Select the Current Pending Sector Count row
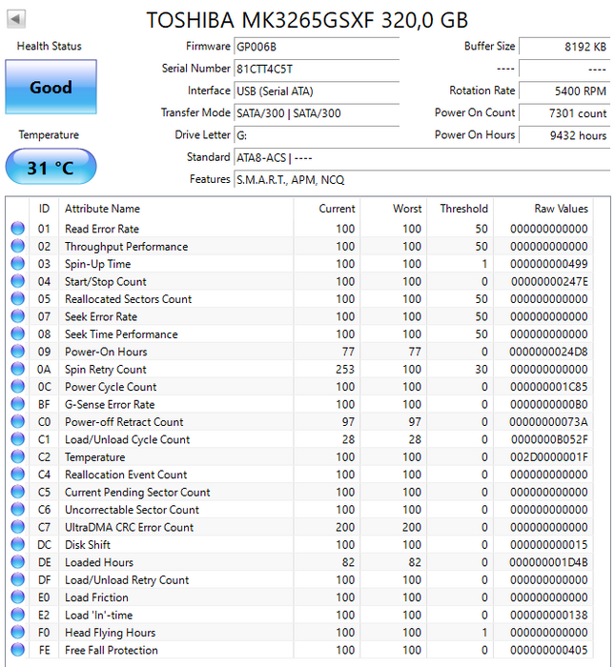Screen dimensions: 615x667 tap(137, 493)
